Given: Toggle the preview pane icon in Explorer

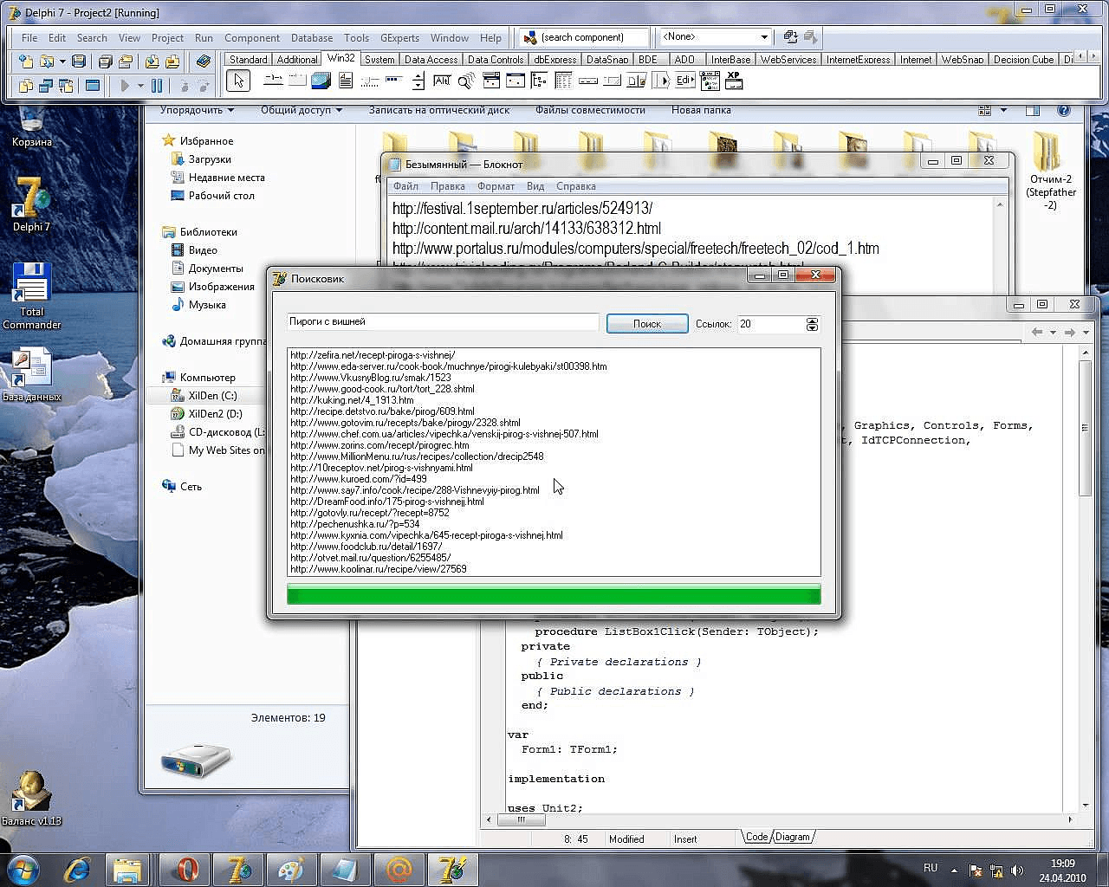Looking at the screenshot, I should coord(1033,111).
